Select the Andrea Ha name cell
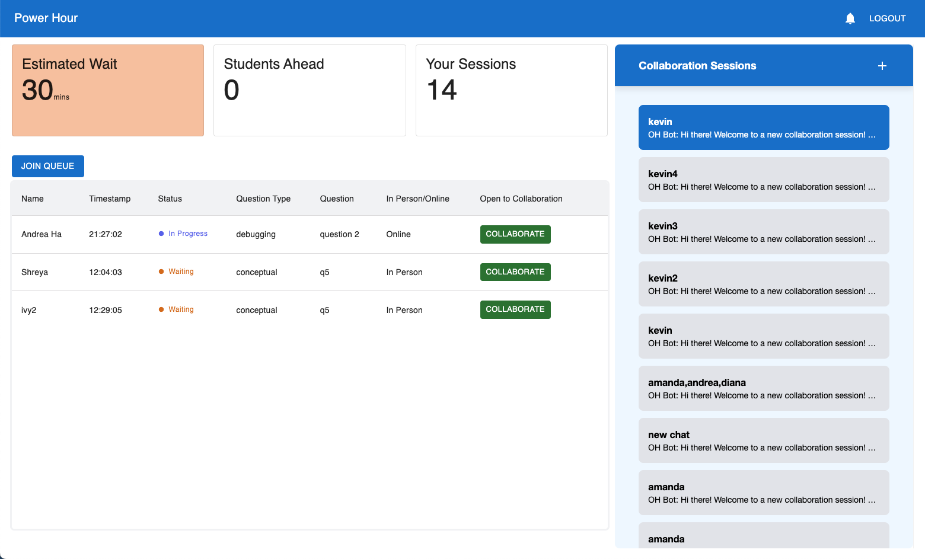 42,234
